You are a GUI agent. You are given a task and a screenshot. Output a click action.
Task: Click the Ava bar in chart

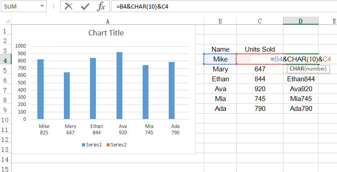pyautogui.click(x=120, y=86)
